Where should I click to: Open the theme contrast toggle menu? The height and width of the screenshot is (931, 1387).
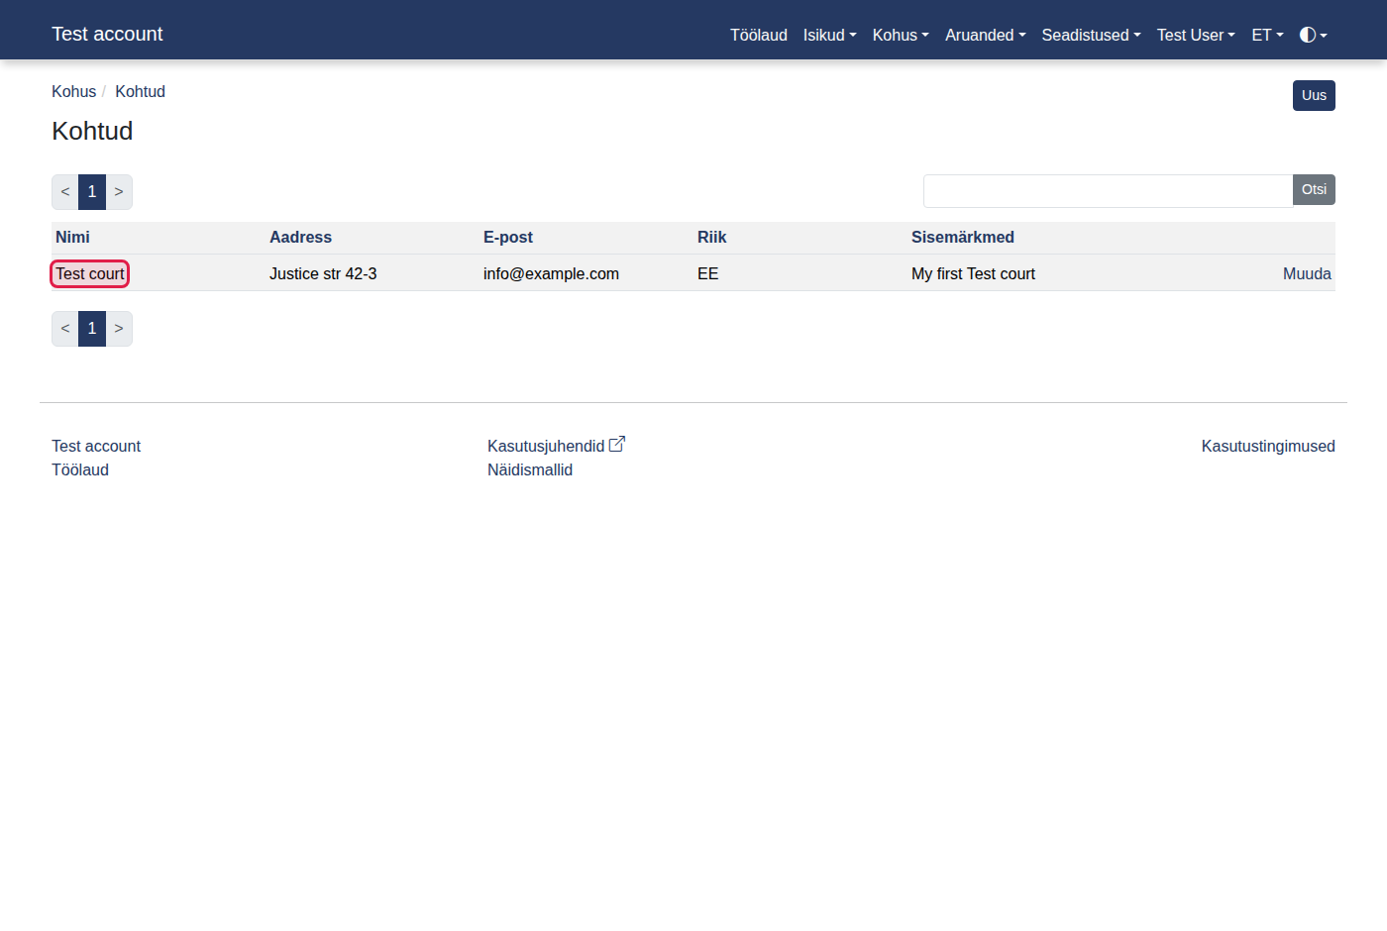(1313, 35)
